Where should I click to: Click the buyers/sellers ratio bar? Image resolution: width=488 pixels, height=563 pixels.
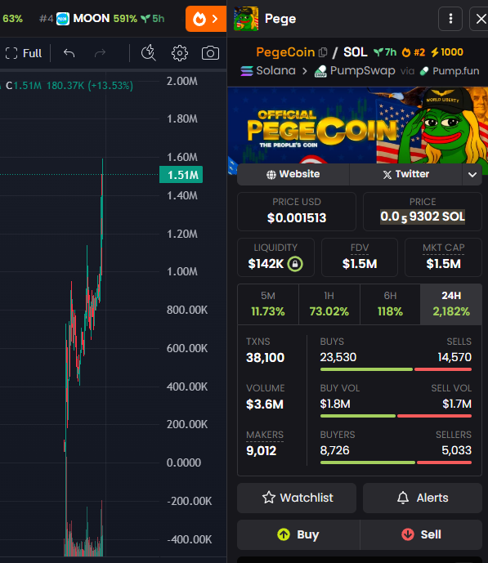(x=396, y=462)
